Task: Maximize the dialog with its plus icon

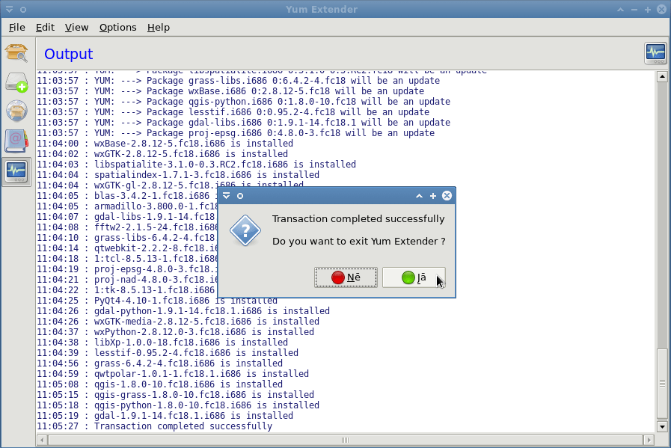Action: [x=433, y=195]
